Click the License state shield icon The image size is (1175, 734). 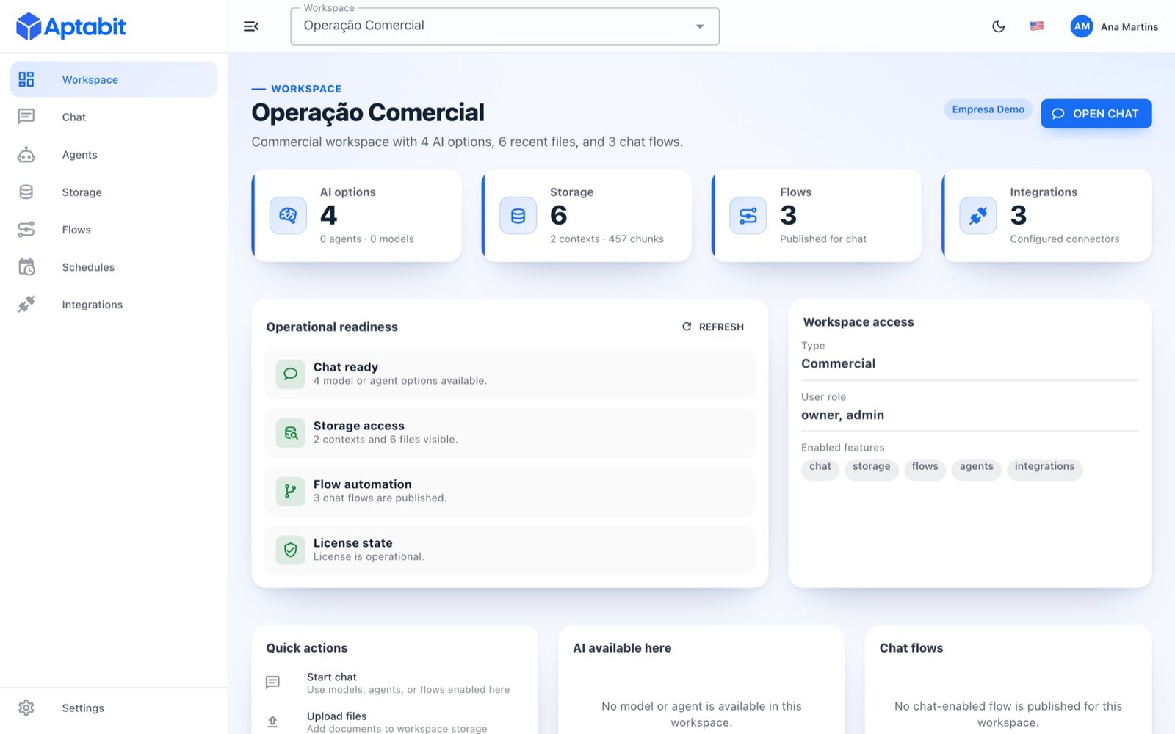pyautogui.click(x=290, y=550)
